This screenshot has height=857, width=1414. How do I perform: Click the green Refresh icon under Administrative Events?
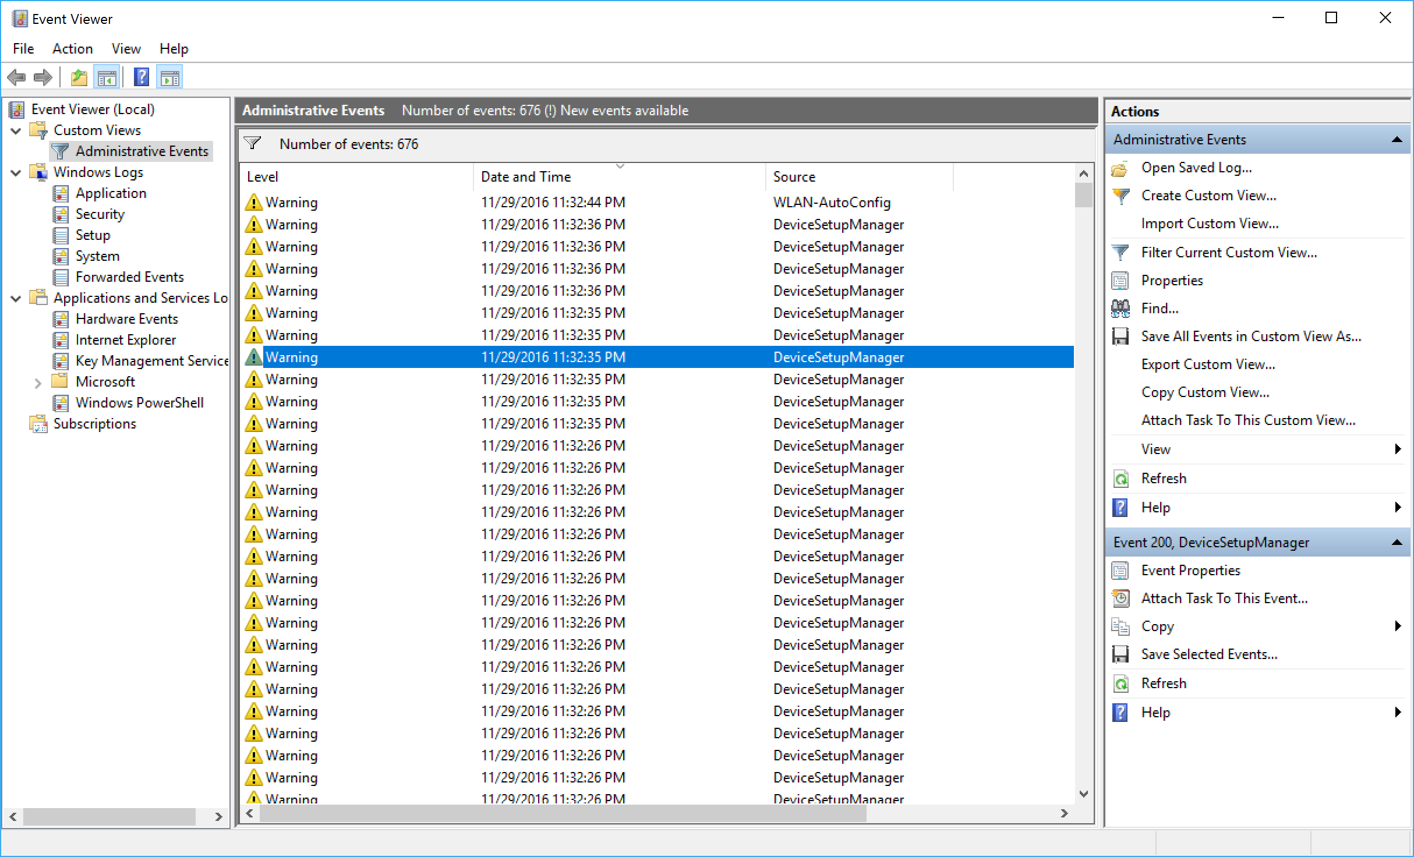(1120, 479)
